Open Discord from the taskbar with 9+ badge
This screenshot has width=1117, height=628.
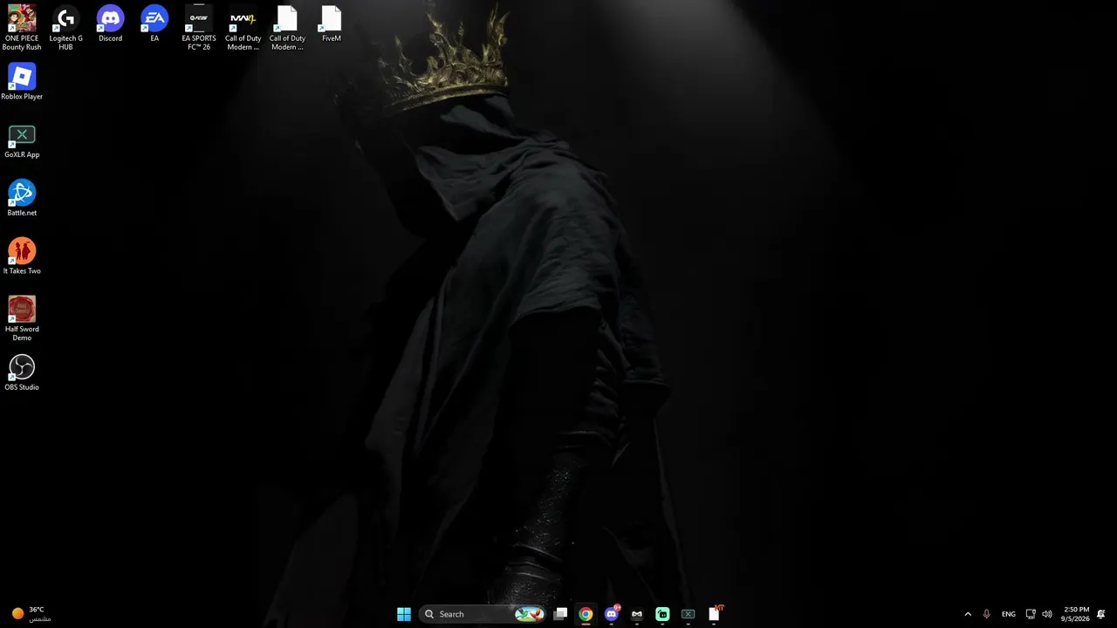(x=612, y=614)
